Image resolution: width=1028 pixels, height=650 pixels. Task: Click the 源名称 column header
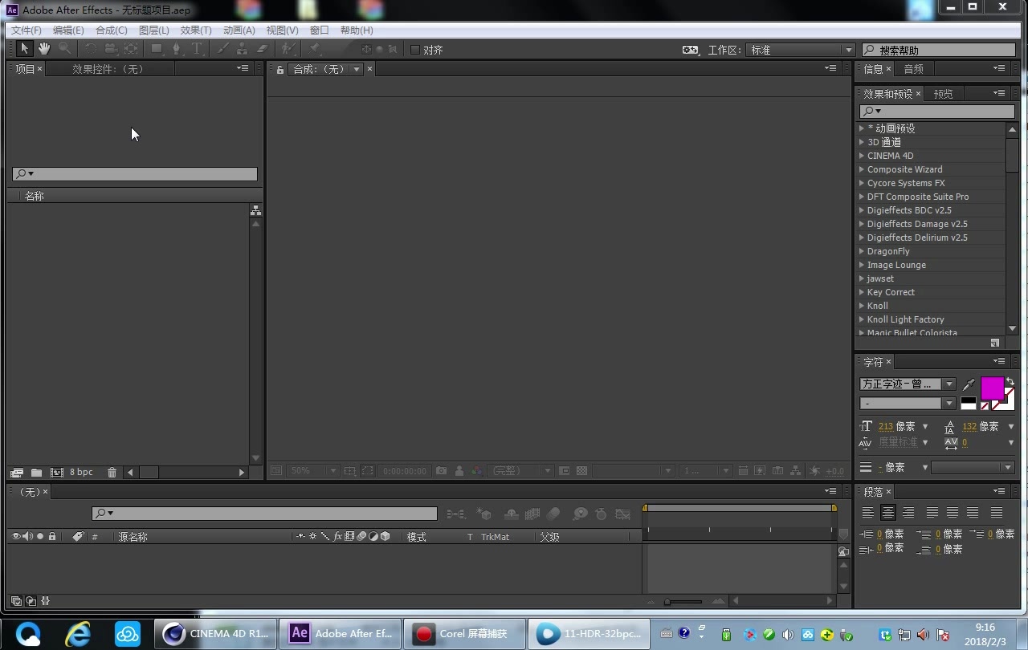pos(133,537)
